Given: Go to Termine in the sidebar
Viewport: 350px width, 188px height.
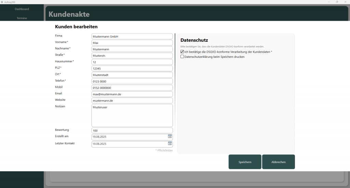Looking at the screenshot, I should (22, 18).
